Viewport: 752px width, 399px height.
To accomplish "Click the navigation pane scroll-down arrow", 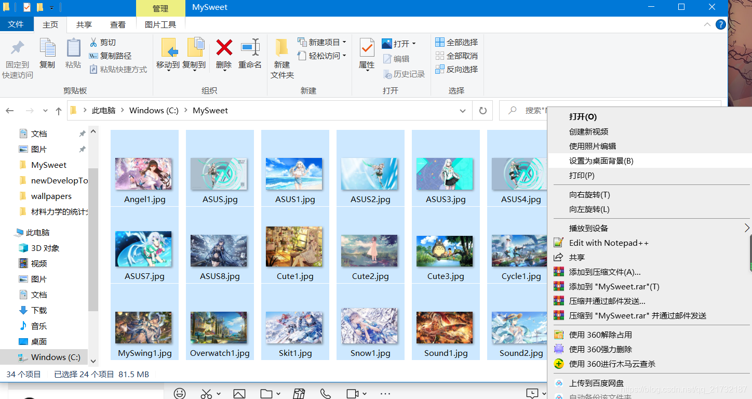I will pyautogui.click(x=93, y=361).
